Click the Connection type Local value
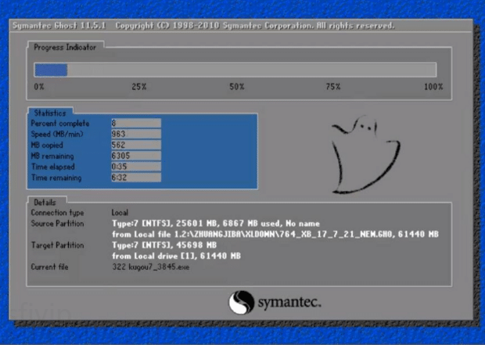This screenshot has width=485, height=345. coord(120,213)
